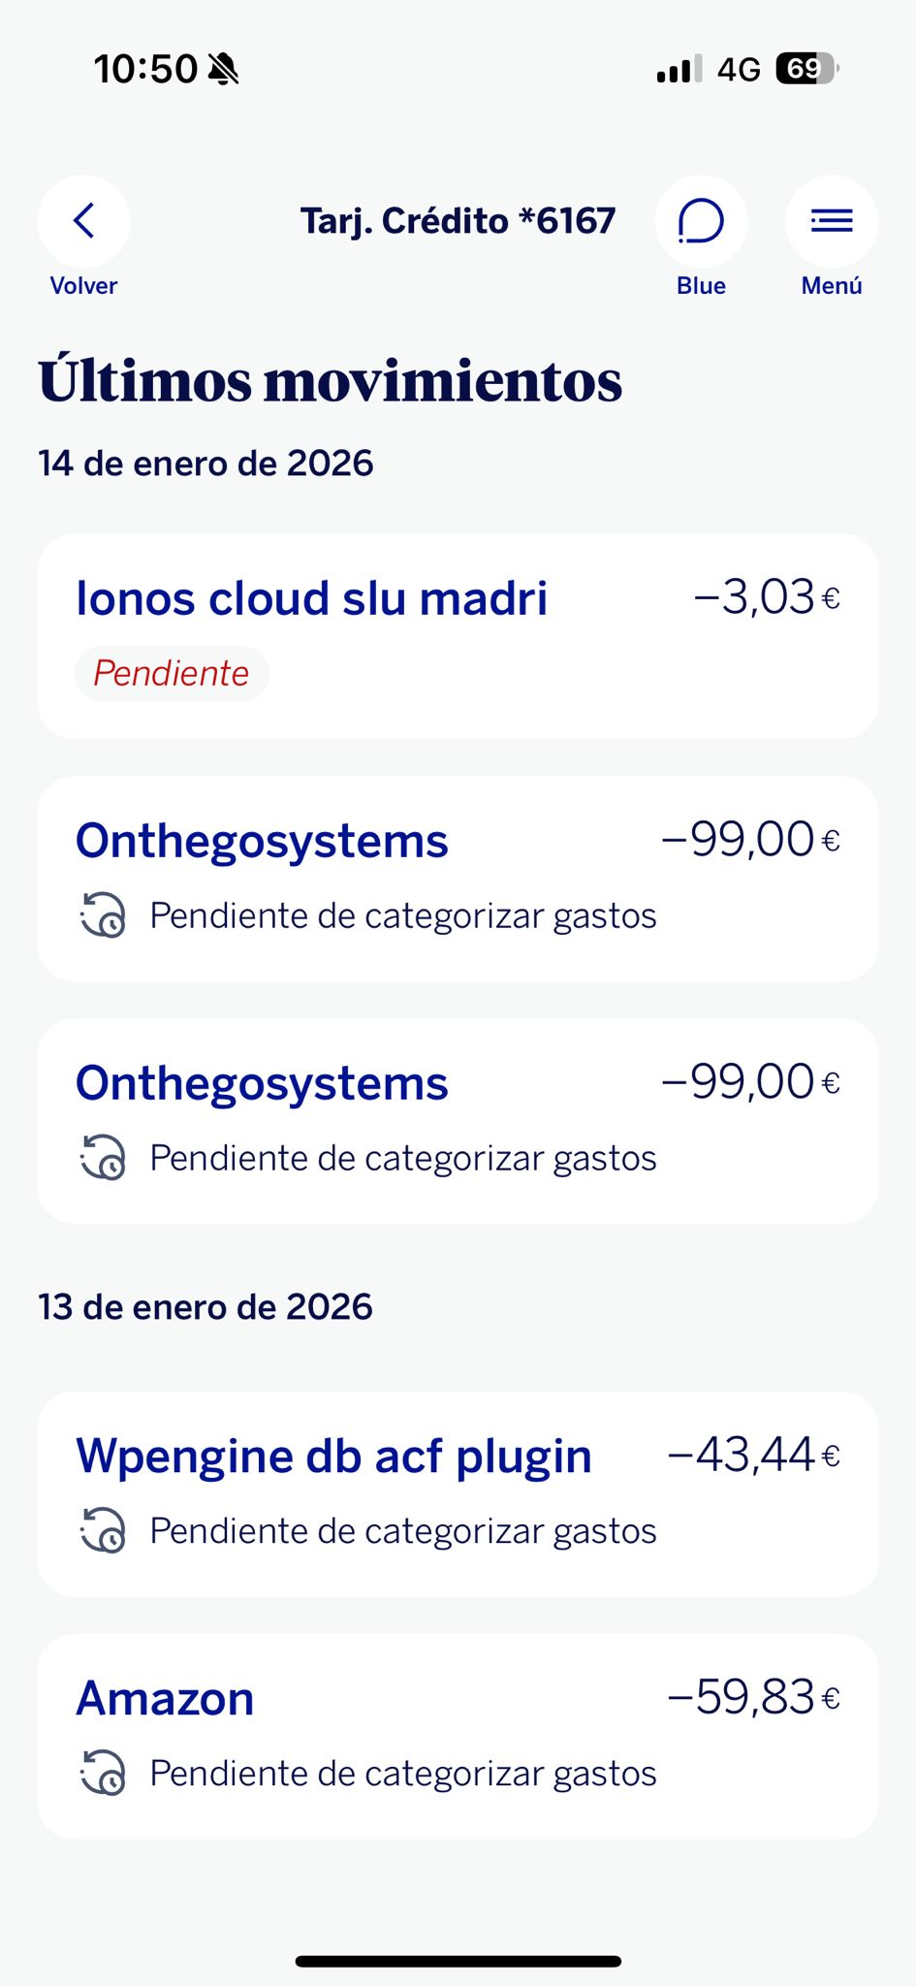Tap categorize icon on second Onthegosystems entry

(x=103, y=1157)
